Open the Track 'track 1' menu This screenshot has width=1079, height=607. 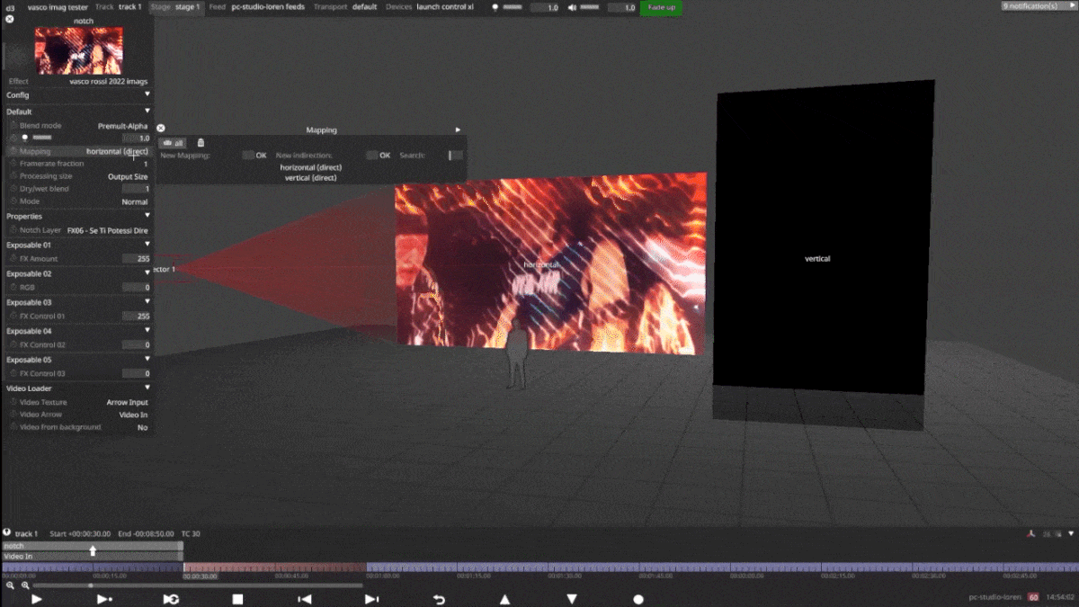coord(118,6)
